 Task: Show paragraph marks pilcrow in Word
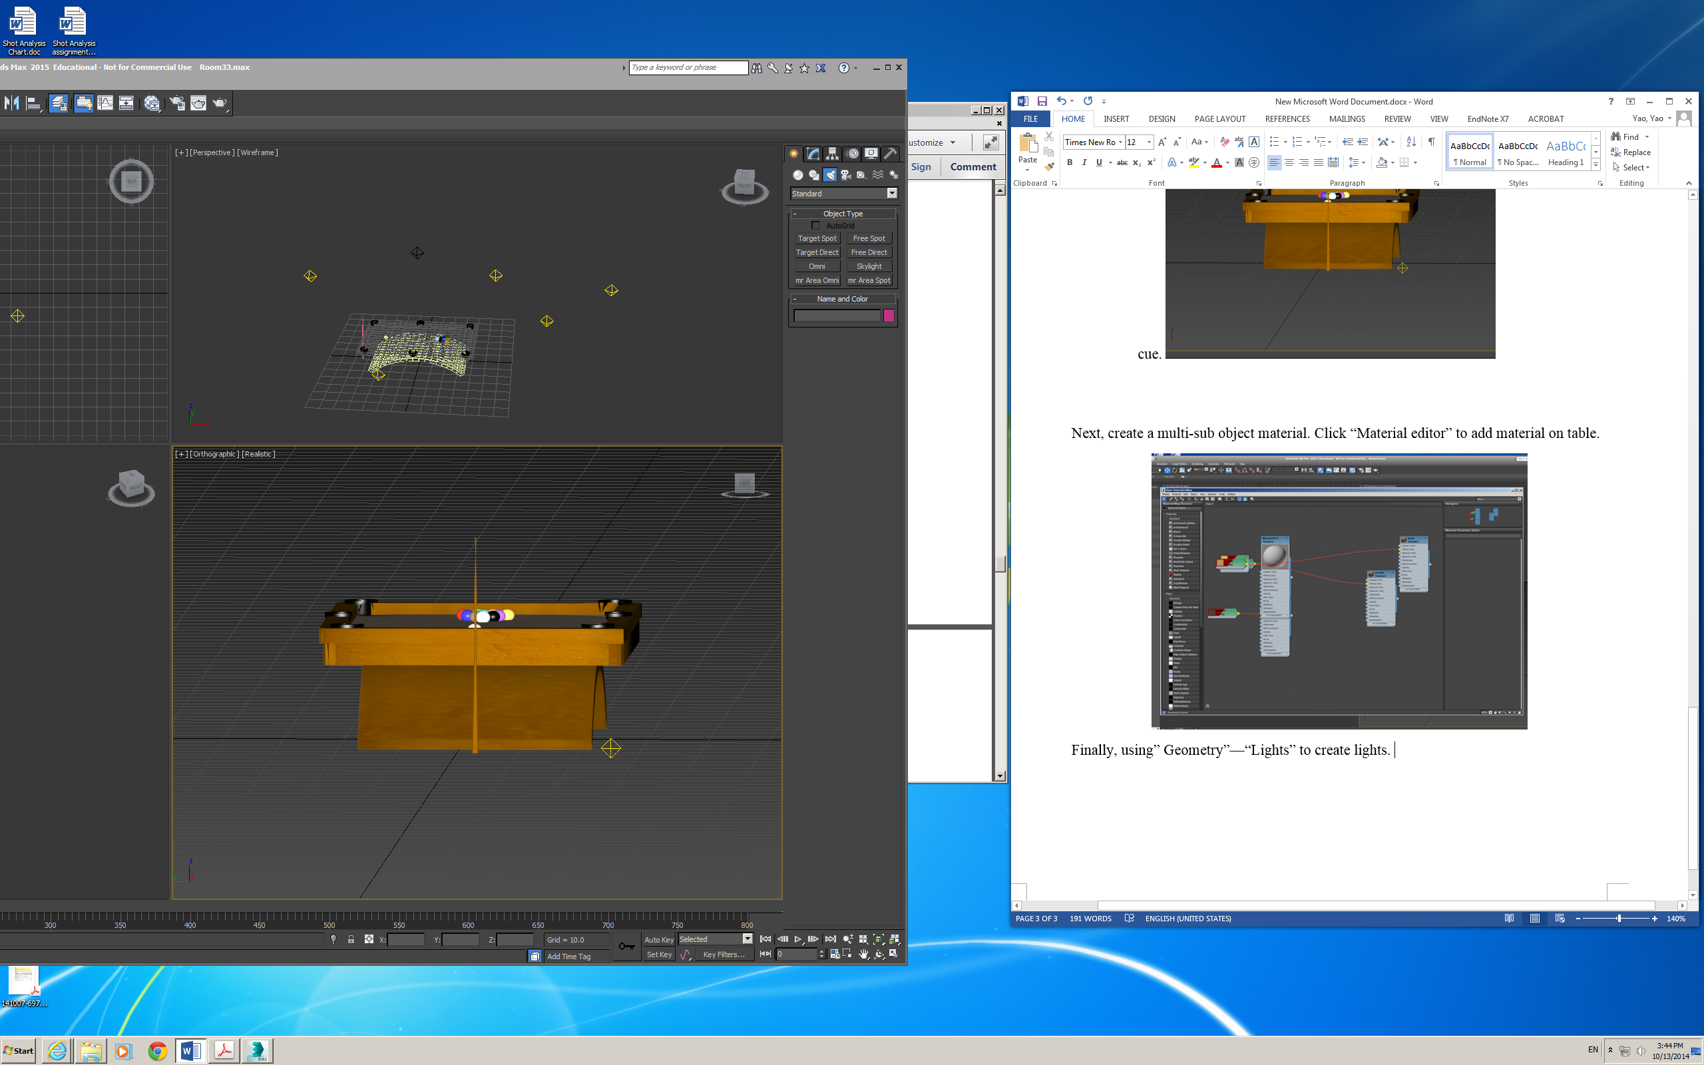click(1432, 142)
